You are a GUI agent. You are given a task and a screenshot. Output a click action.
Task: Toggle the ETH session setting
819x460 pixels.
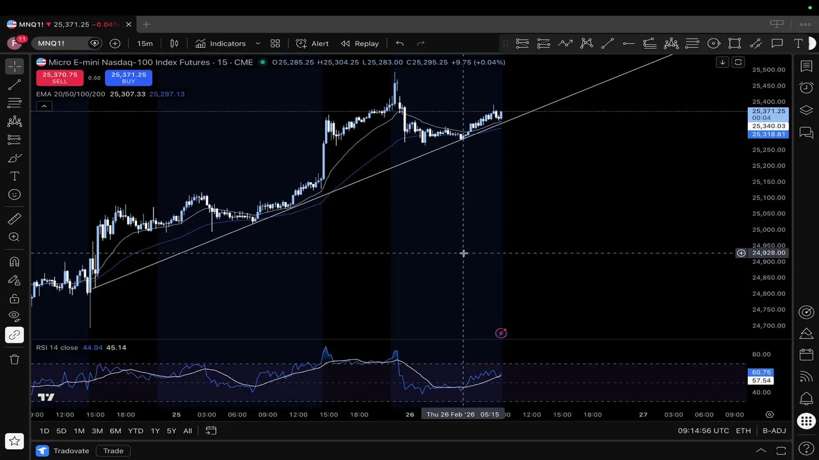pos(743,431)
